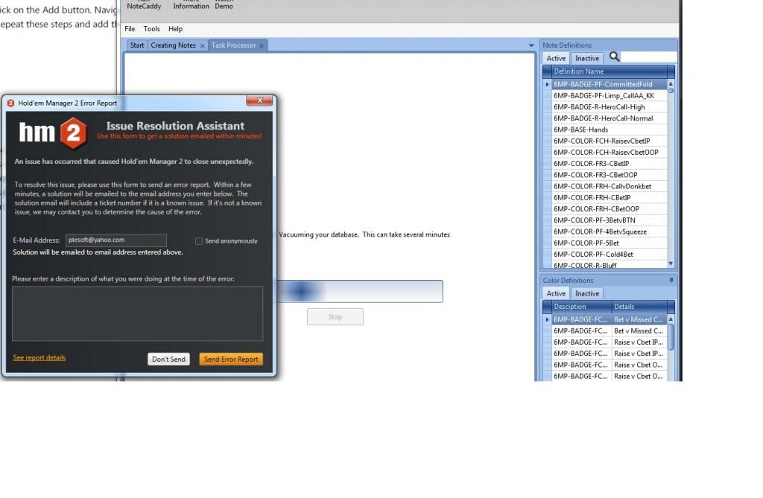The width and height of the screenshot is (763, 498).
Task: Close the Creating Notes tab
Action: [203, 45]
